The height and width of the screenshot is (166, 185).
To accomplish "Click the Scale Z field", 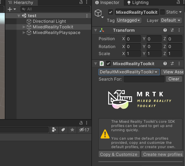I will (x=175, y=54).
